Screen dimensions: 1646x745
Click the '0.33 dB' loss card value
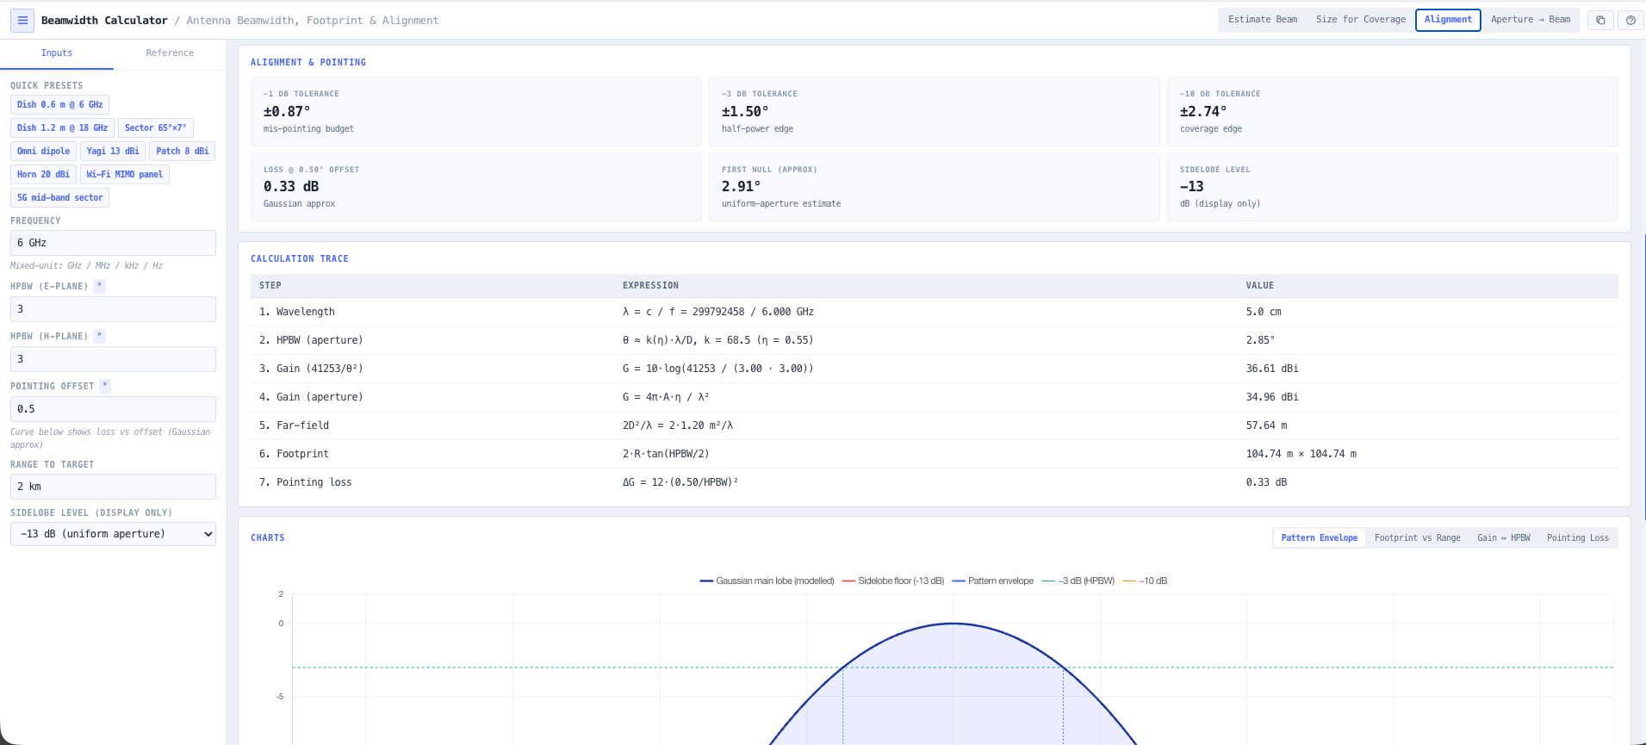pos(291,187)
